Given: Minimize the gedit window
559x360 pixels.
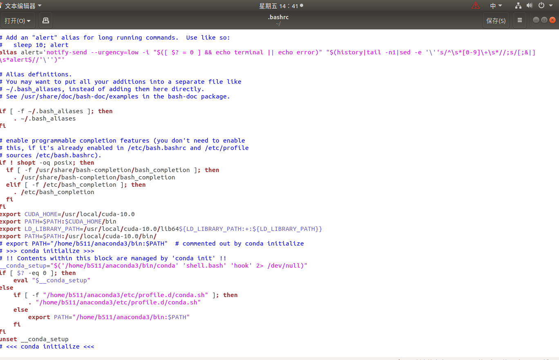Looking at the screenshot, I should pos(536,20).
